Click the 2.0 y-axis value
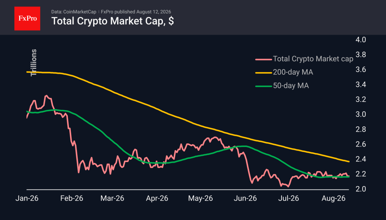 tap(361, 189)
